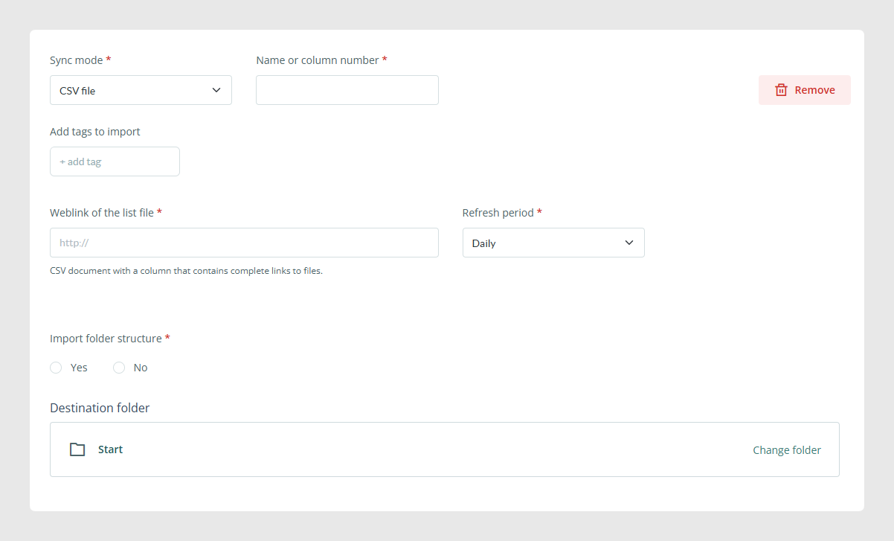Click the trash can icon in Remove
The width and height of the screenshot is (894, 541).
[781, 90]
